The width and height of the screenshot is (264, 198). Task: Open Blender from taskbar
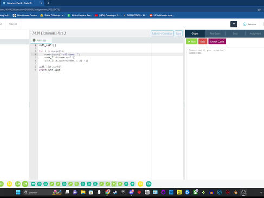click(x=235, y=193)
